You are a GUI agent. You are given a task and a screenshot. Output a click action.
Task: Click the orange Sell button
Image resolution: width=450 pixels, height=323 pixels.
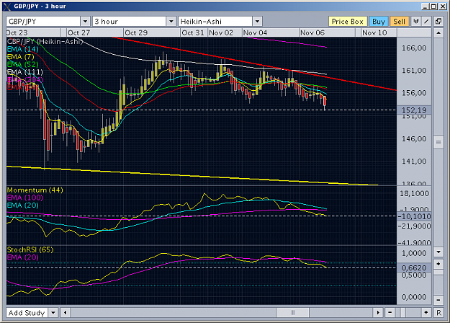tap(399, 22)
